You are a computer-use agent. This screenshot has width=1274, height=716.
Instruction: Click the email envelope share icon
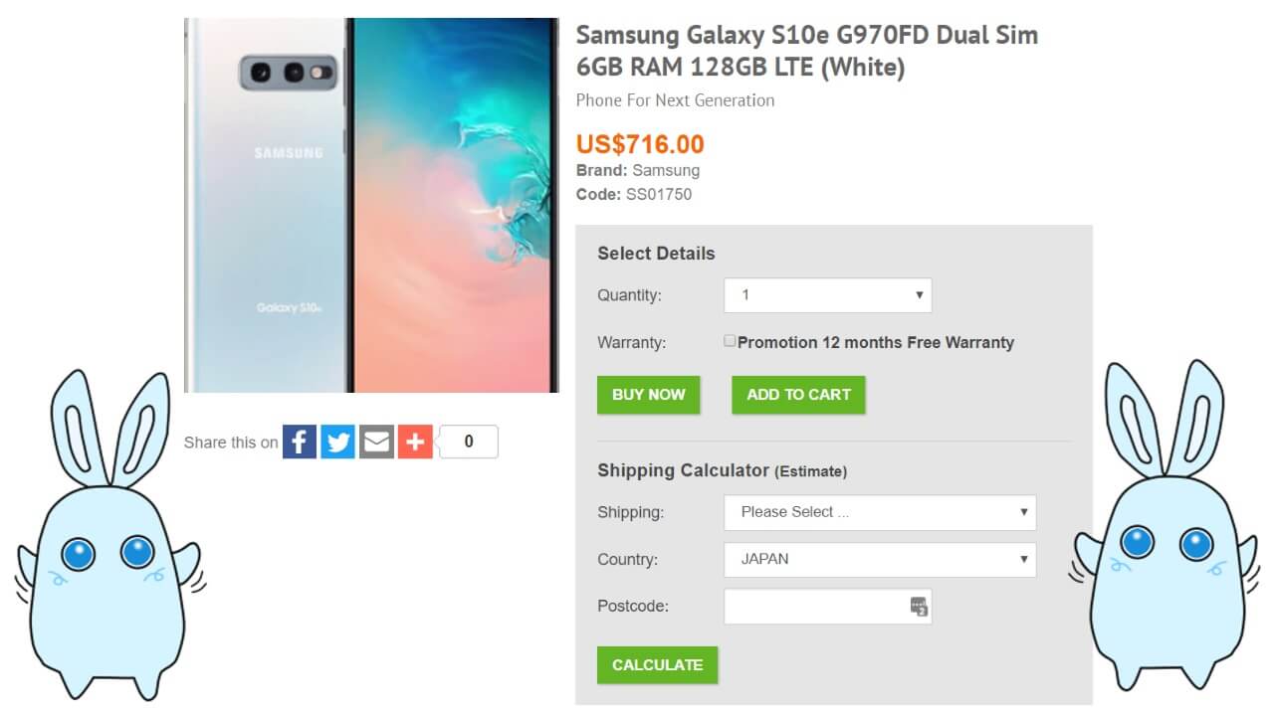pos(376,442)
